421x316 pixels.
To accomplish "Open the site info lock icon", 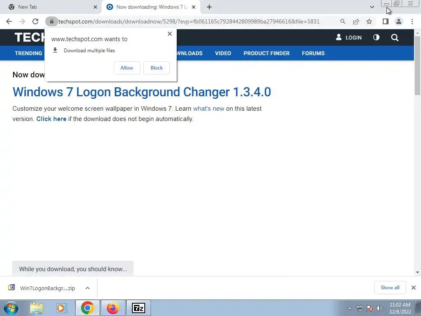I will (x=51, y=21).
